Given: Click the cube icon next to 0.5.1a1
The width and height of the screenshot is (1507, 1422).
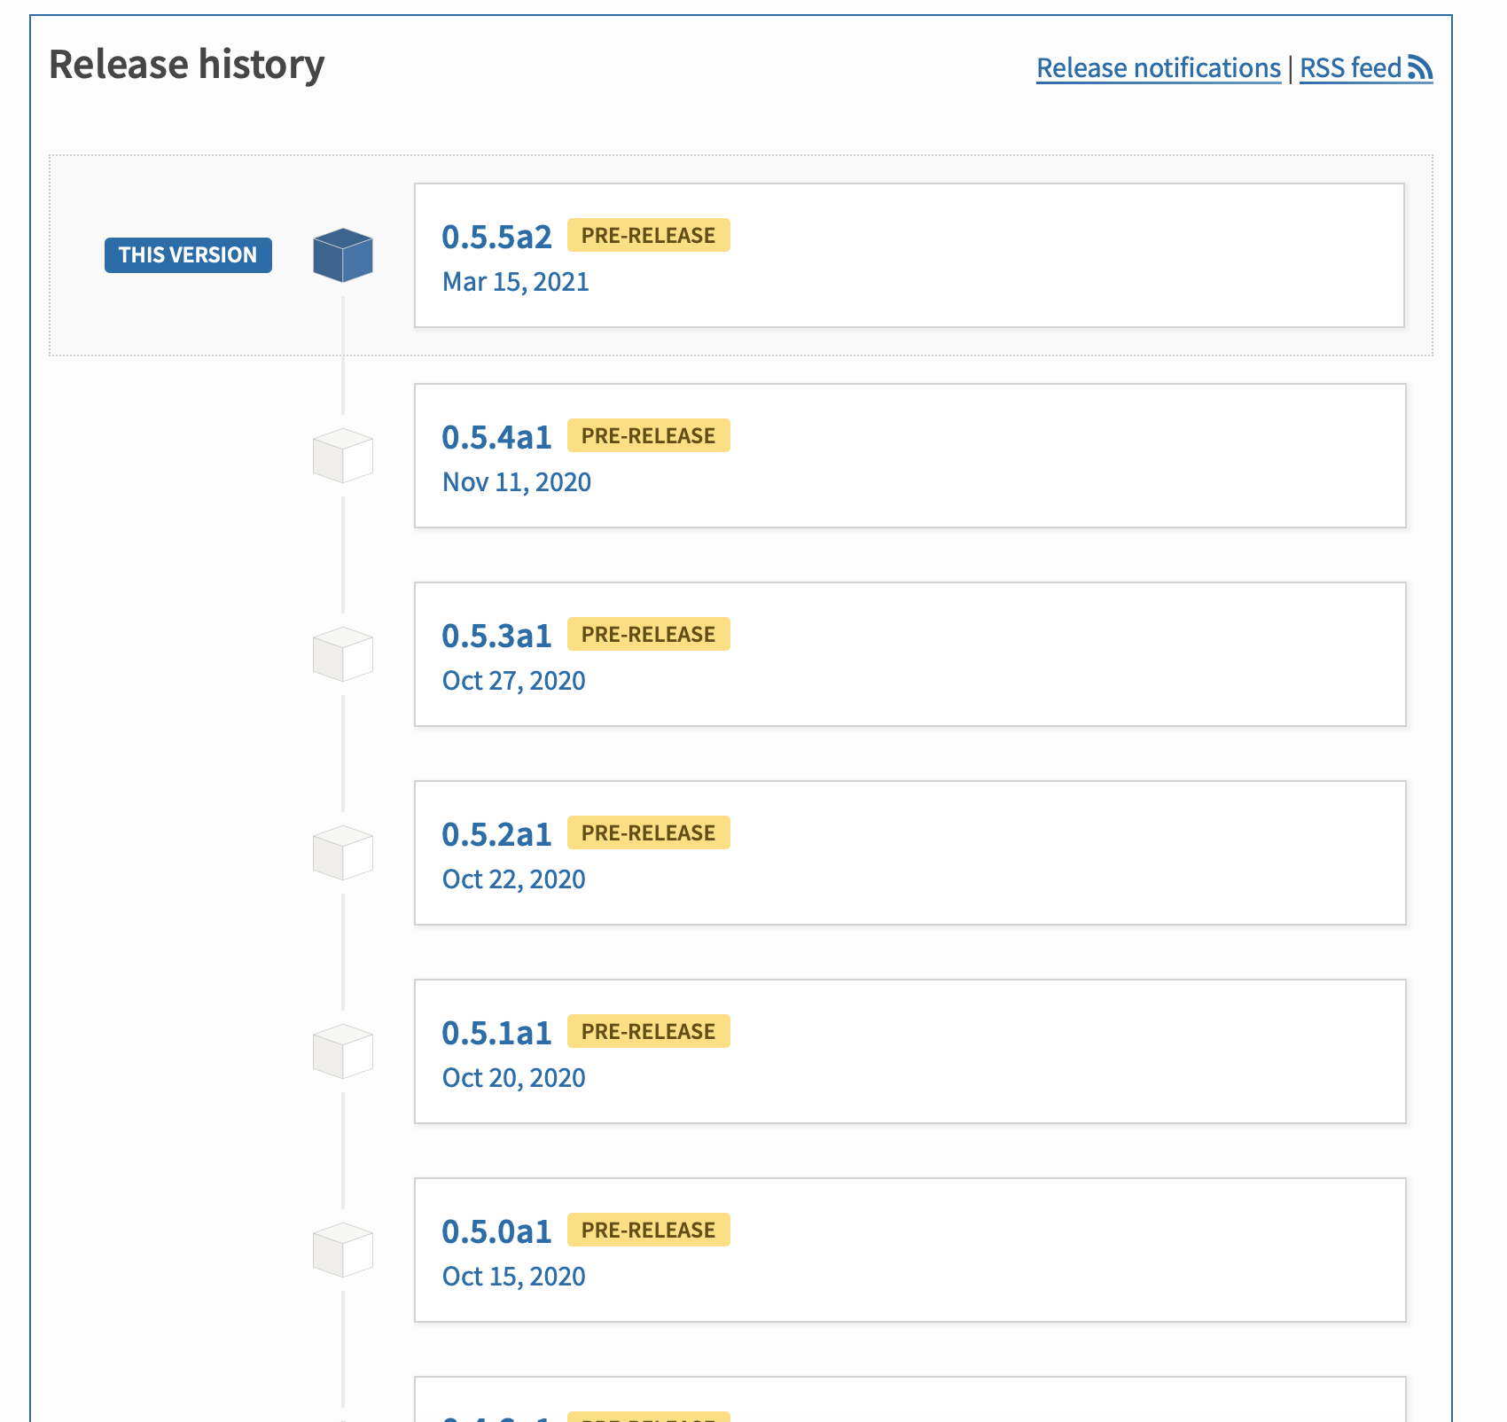Looking at the screenshot, I should [344, 1051].
